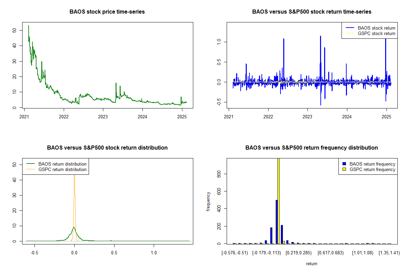Click the 1.0 tick on the distribution chart x-axis
Screen dimensions: 409x272
[x=154, y=253]
